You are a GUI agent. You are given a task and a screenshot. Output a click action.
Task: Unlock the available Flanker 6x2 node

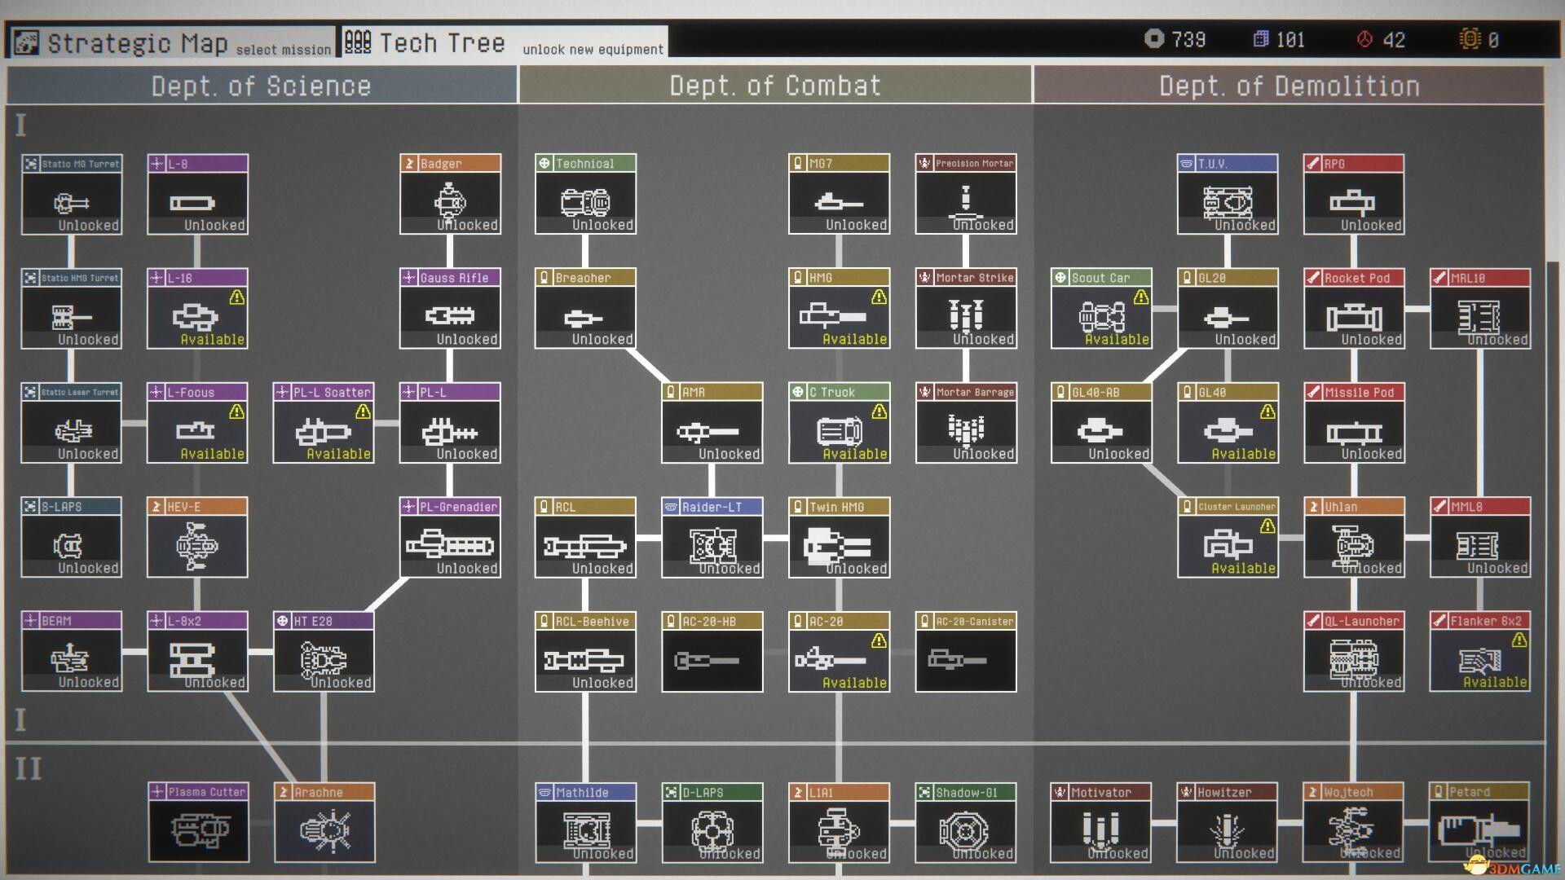coord(1480,658)
